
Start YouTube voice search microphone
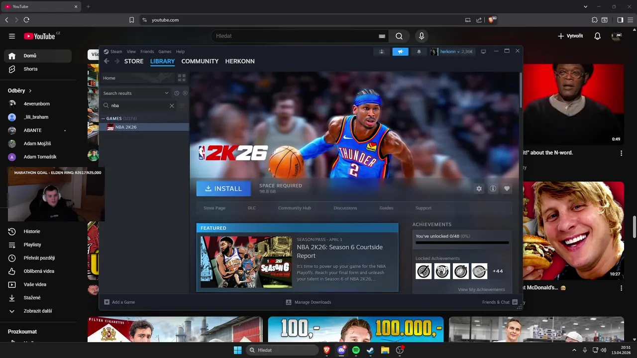422,36
